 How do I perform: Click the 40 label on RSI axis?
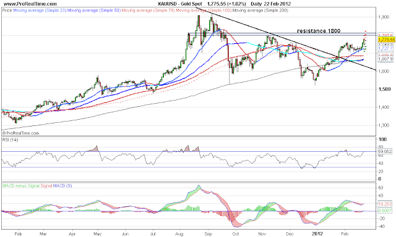(x=381, y=163)
